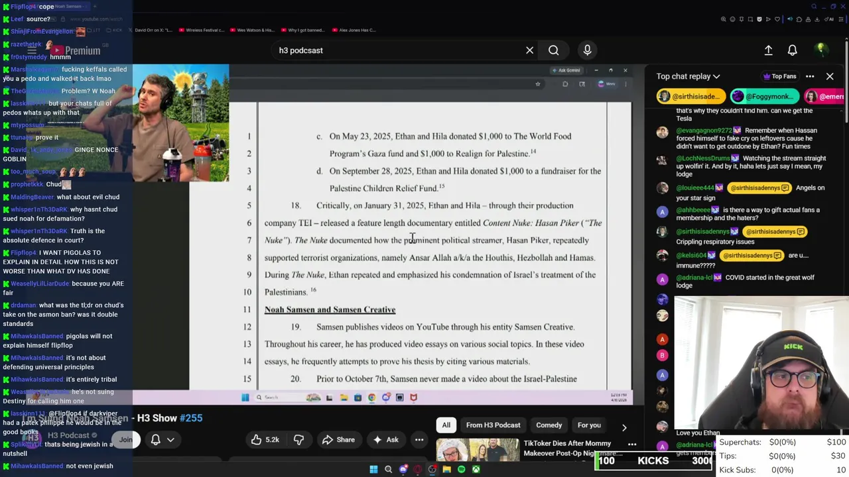Open chat panel three-dot options
849x477 pixels.
(810, 76)
